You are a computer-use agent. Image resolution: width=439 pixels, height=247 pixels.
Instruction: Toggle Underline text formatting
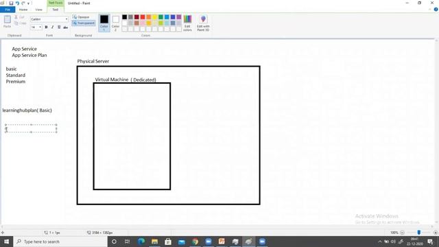click(x=59, y=27)
